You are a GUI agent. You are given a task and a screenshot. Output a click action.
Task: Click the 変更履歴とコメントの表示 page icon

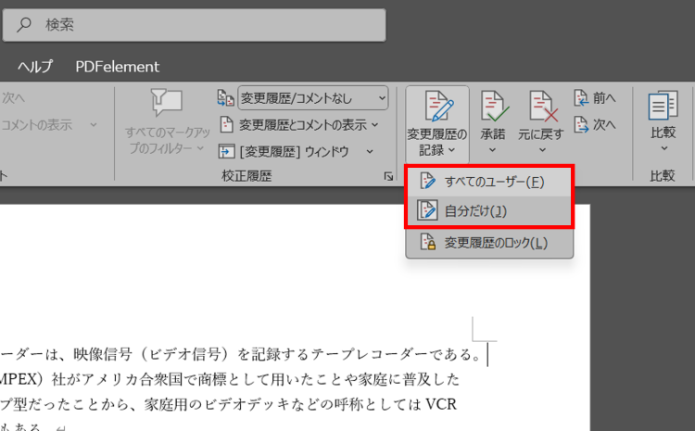(x=226, y=125)
